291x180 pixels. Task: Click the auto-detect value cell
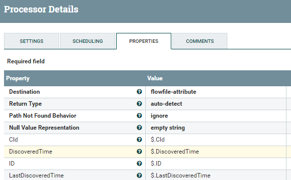click(216, 104)
